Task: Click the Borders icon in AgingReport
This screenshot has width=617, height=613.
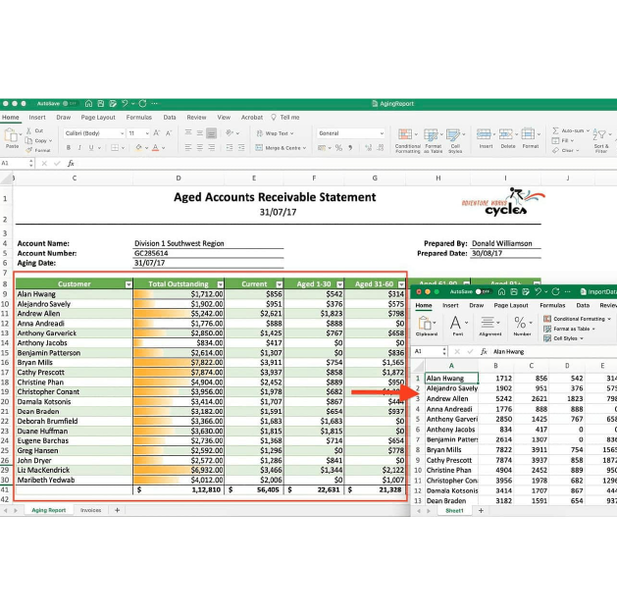Action: pyautogui.click(x=115, y=147)
